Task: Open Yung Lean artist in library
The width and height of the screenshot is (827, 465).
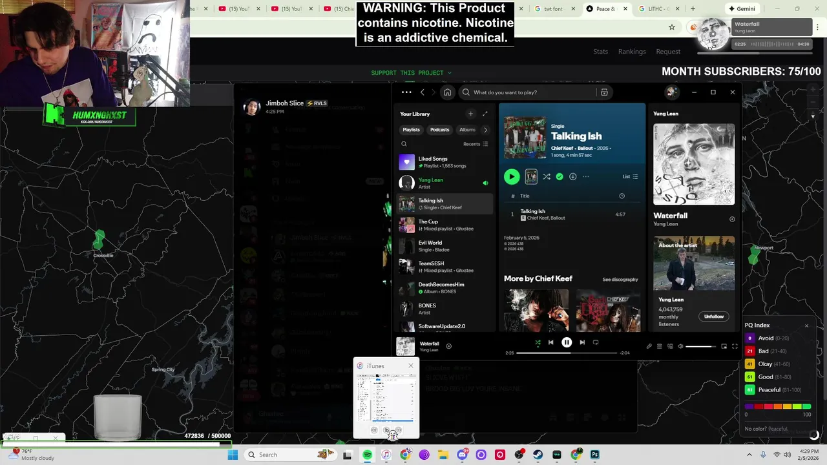Action: [445, 183]
